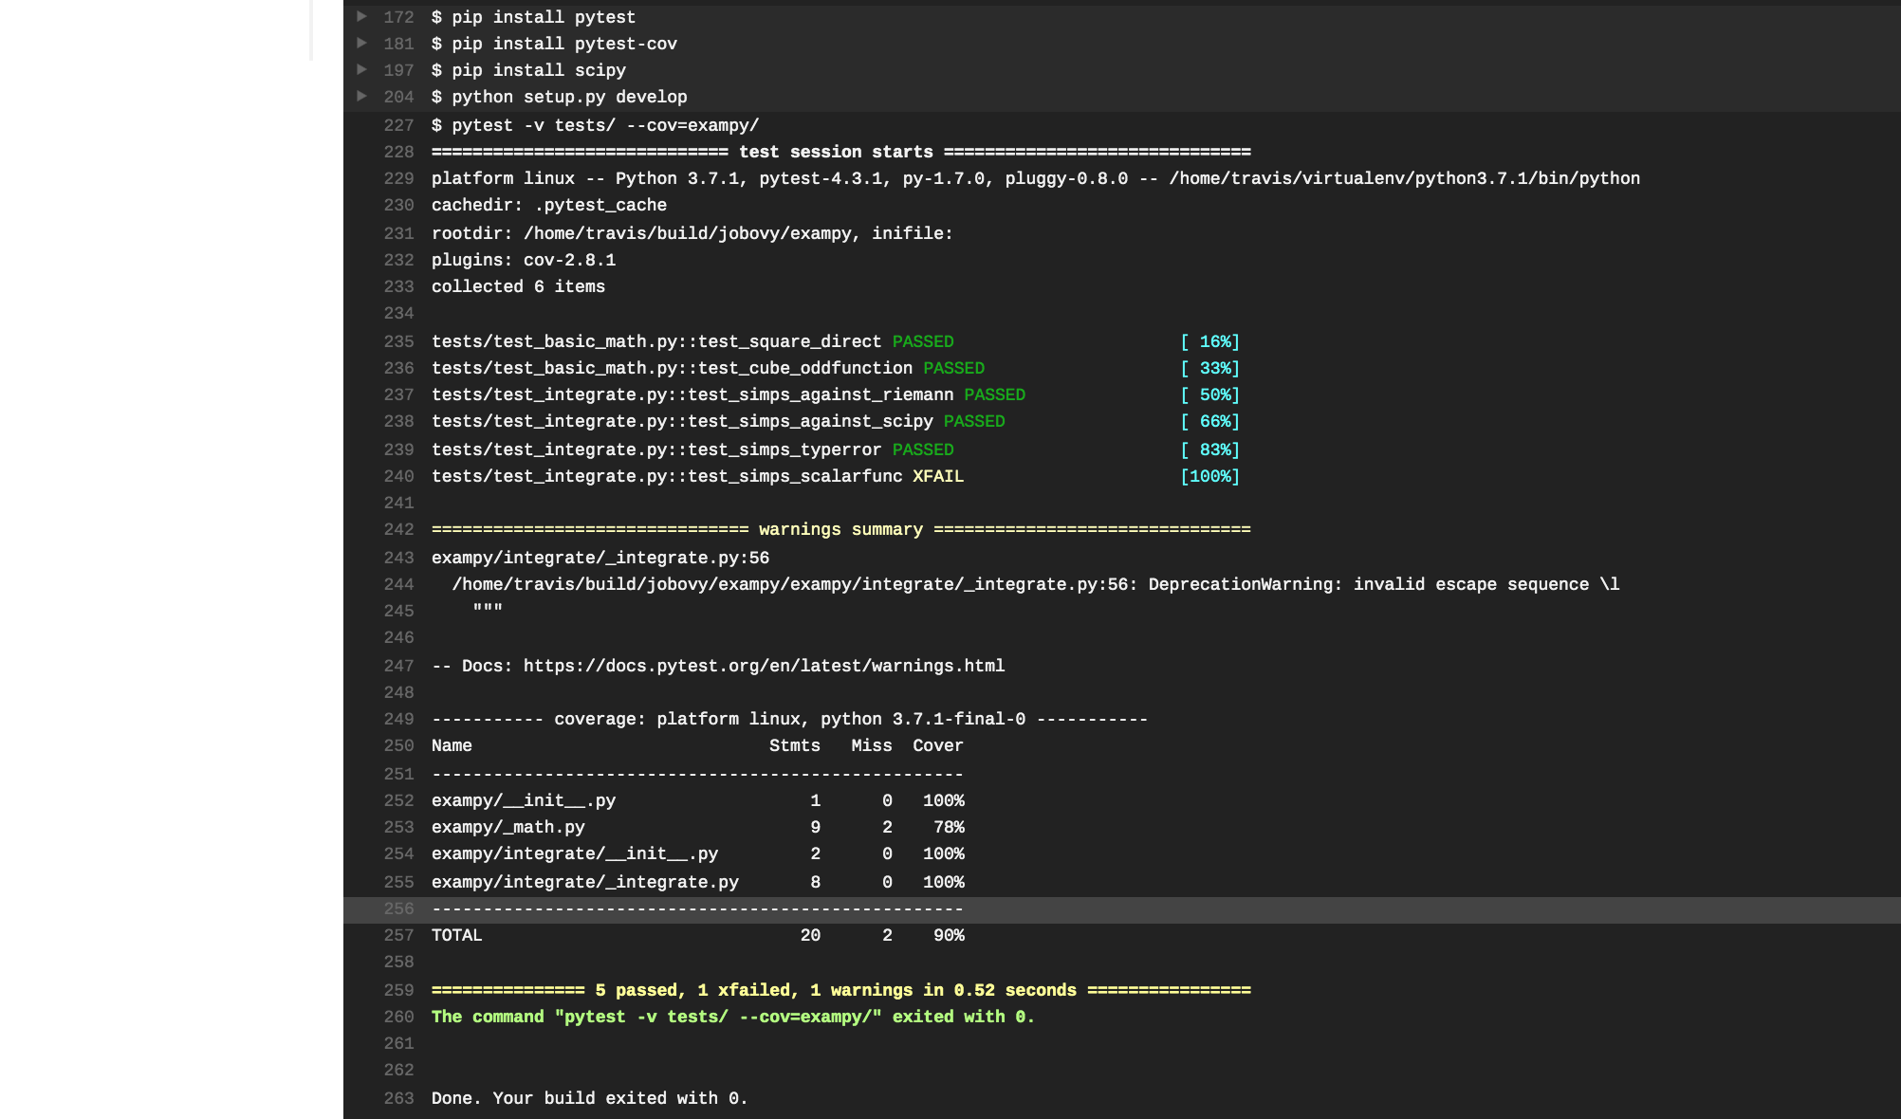
Task: Click line number 263 of the log
Action: click(x=398, y=1098)
